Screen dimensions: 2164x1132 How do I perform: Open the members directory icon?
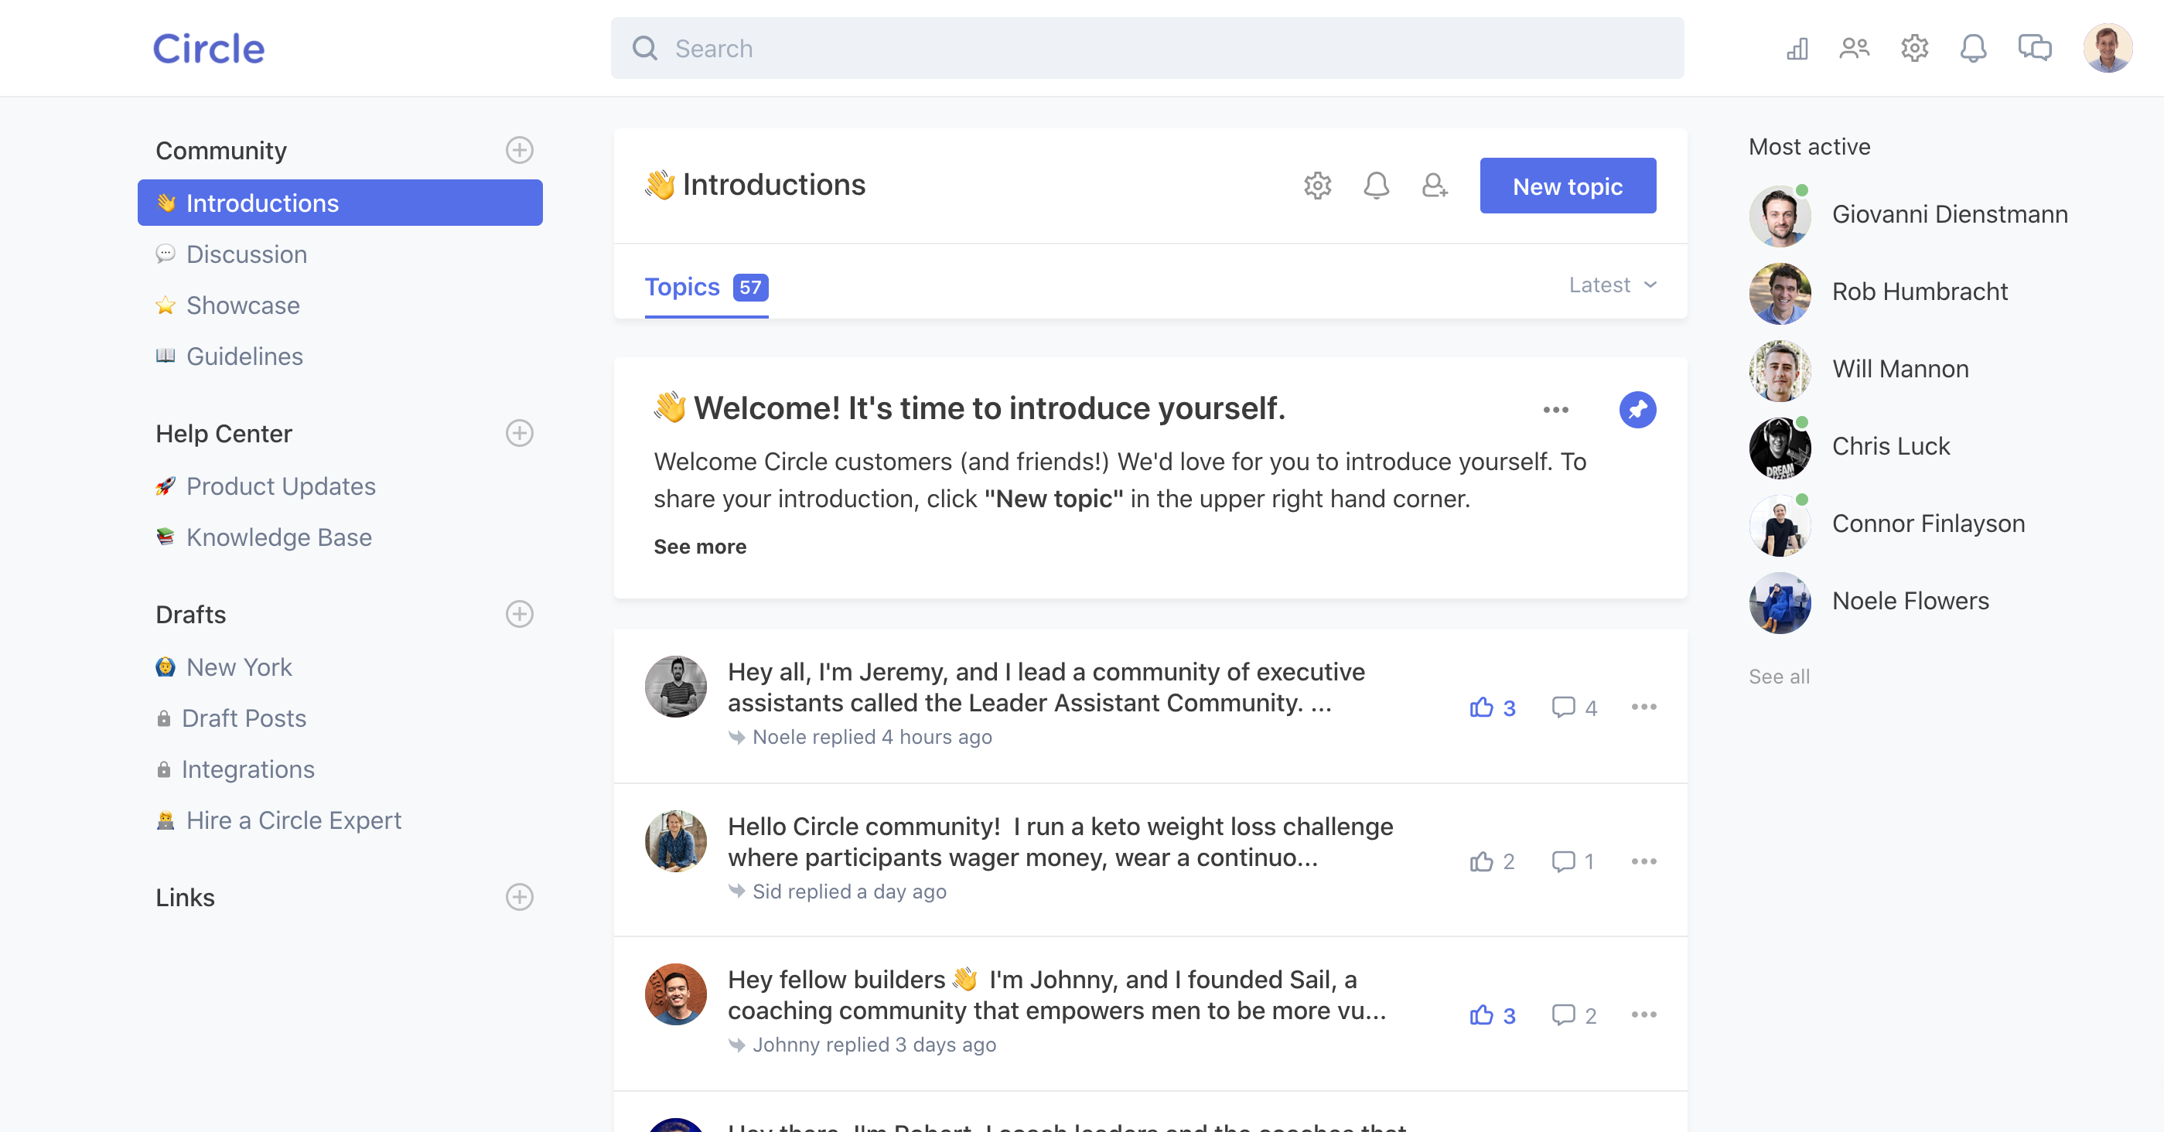[1855, 49]
